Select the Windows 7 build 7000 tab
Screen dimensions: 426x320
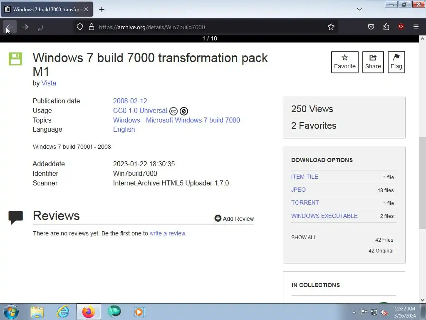(x=47, y=9)
